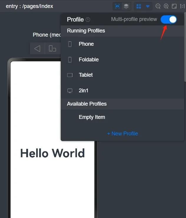This screenshot has width=186, height=218.
Task: Turn off the Multi-profile preview switch
Action: [169, 19]
